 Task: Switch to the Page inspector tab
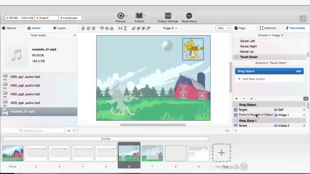tap(240, 28)
